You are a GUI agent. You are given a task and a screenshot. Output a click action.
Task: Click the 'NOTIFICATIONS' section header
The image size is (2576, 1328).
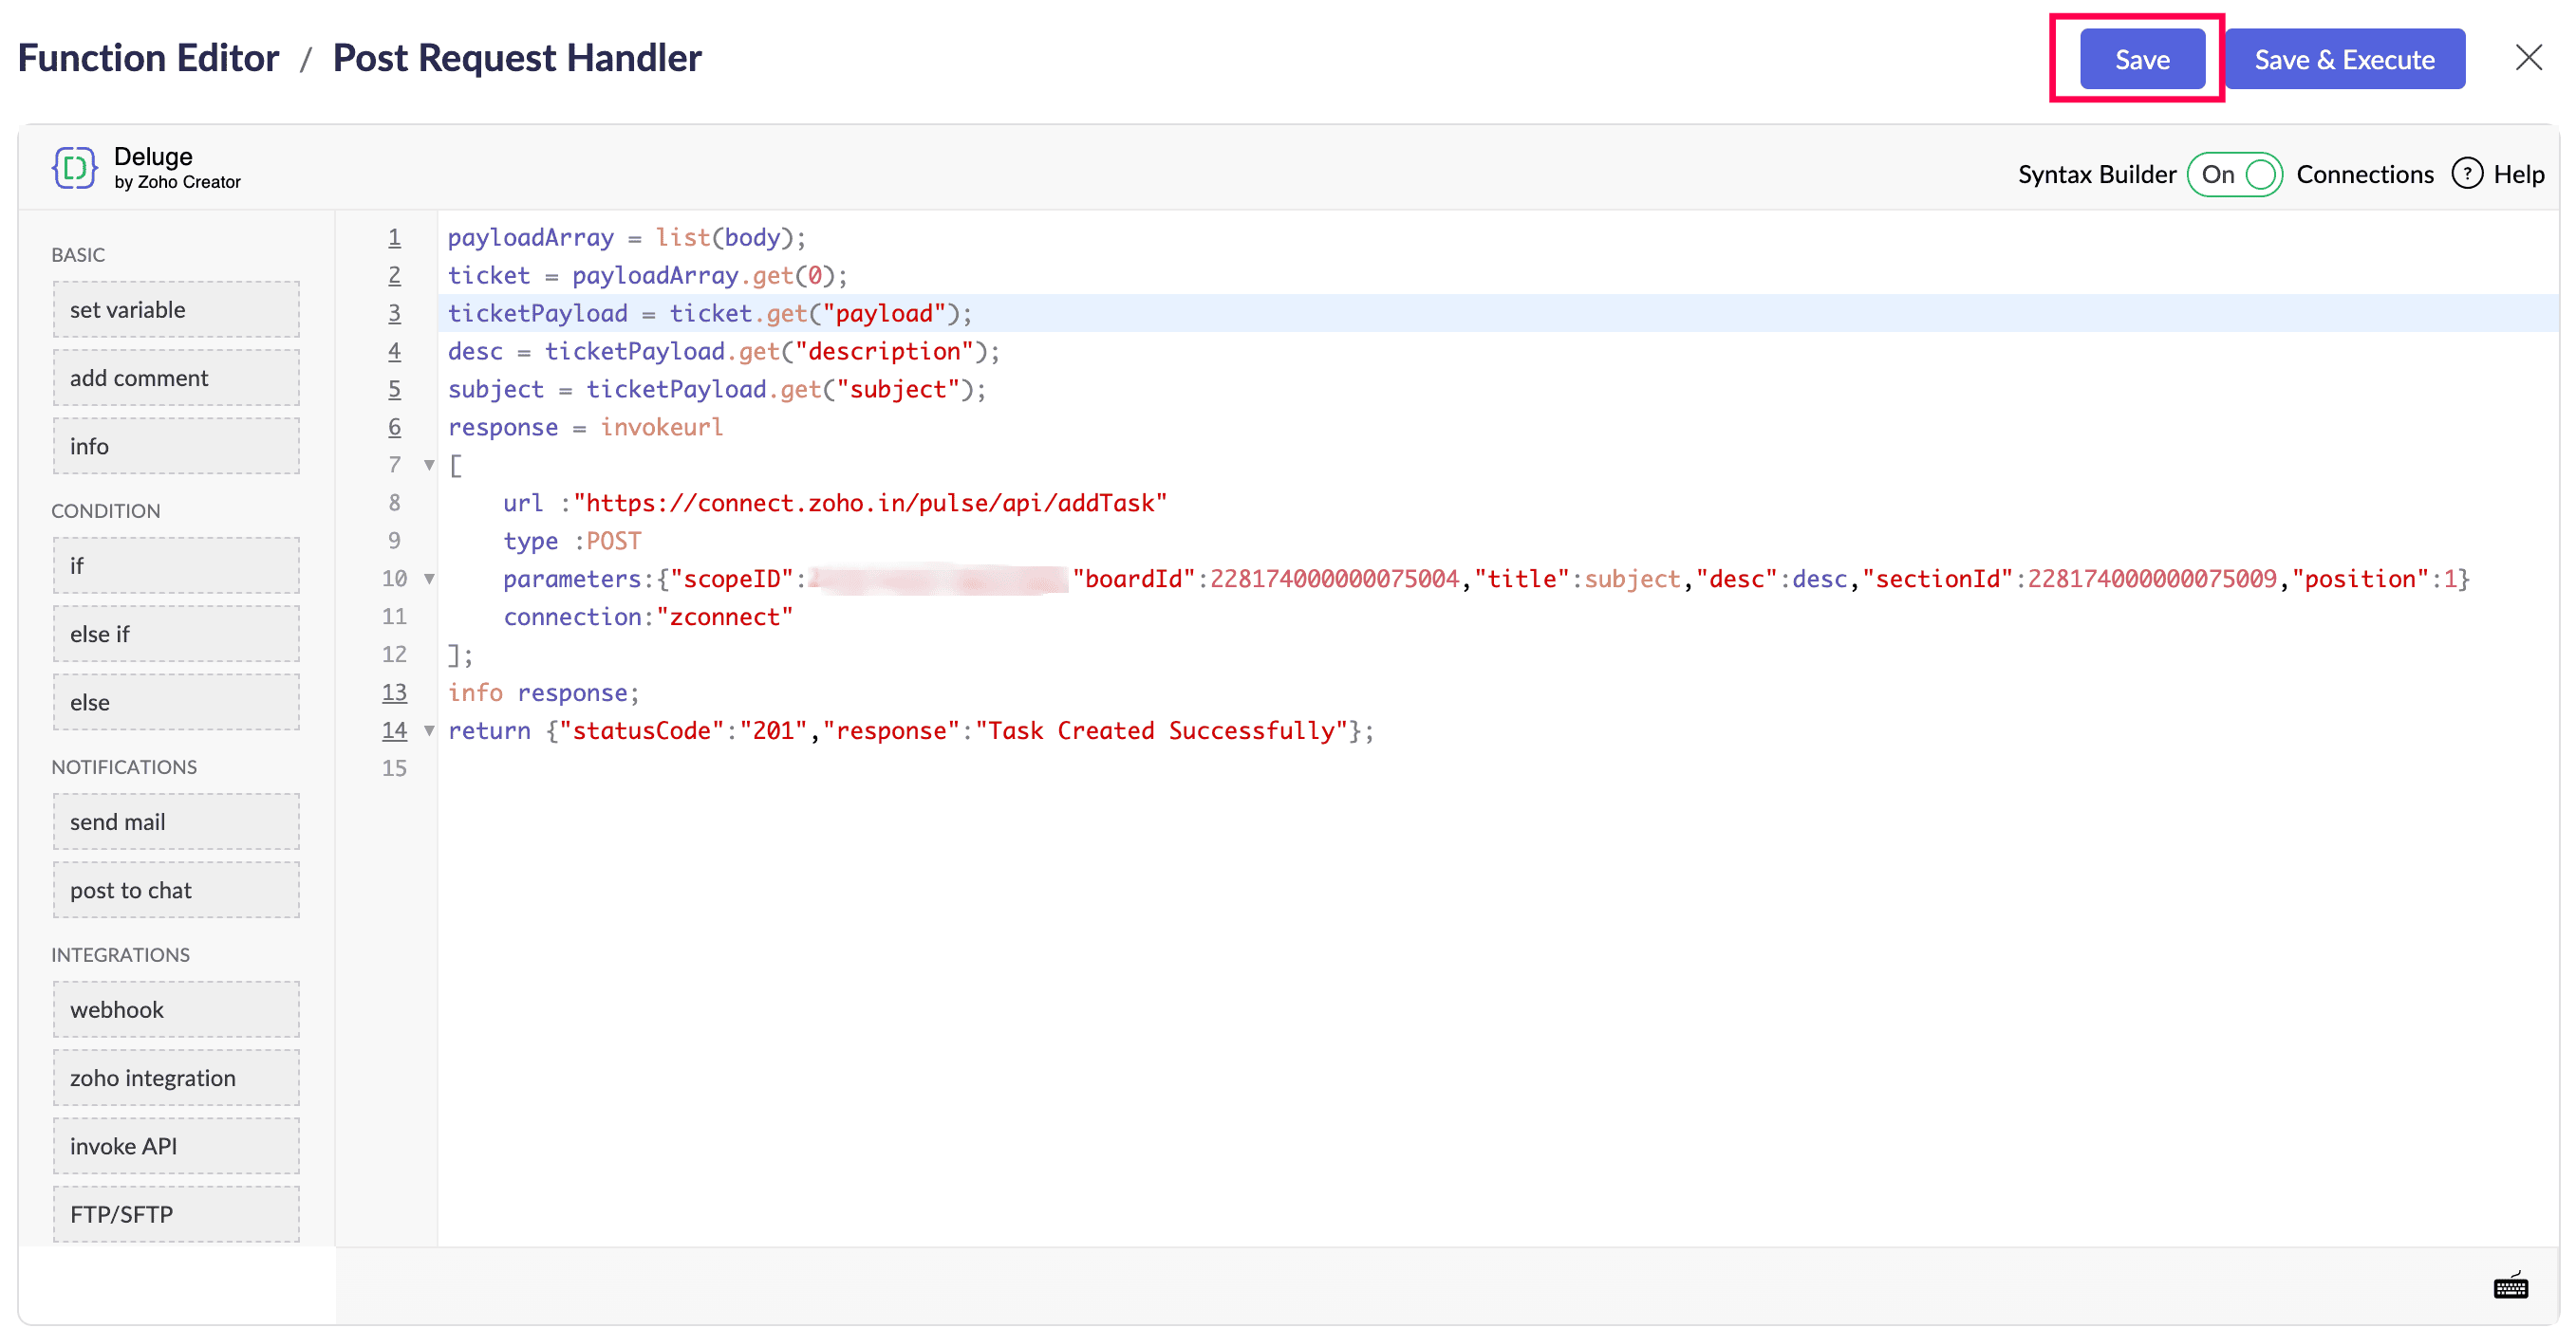tap(124, 766)
